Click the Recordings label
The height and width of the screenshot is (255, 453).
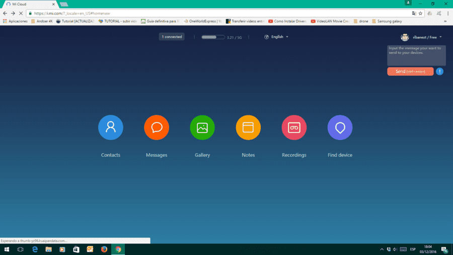(x=294, y=155)
